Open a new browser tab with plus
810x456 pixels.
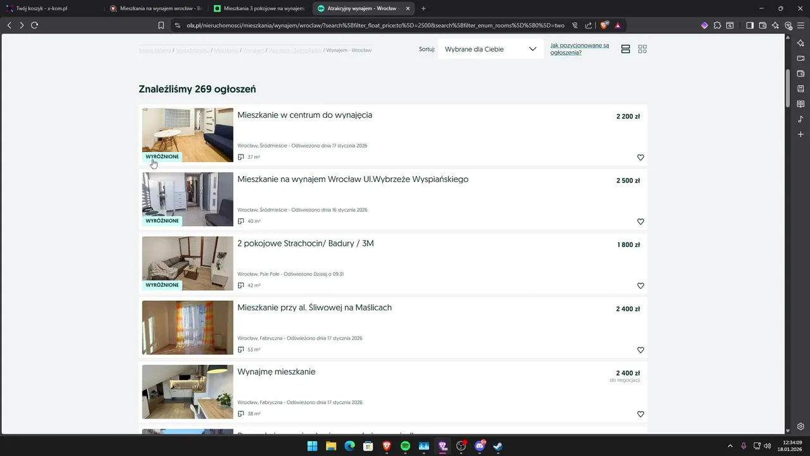click(x=423, y=8)
